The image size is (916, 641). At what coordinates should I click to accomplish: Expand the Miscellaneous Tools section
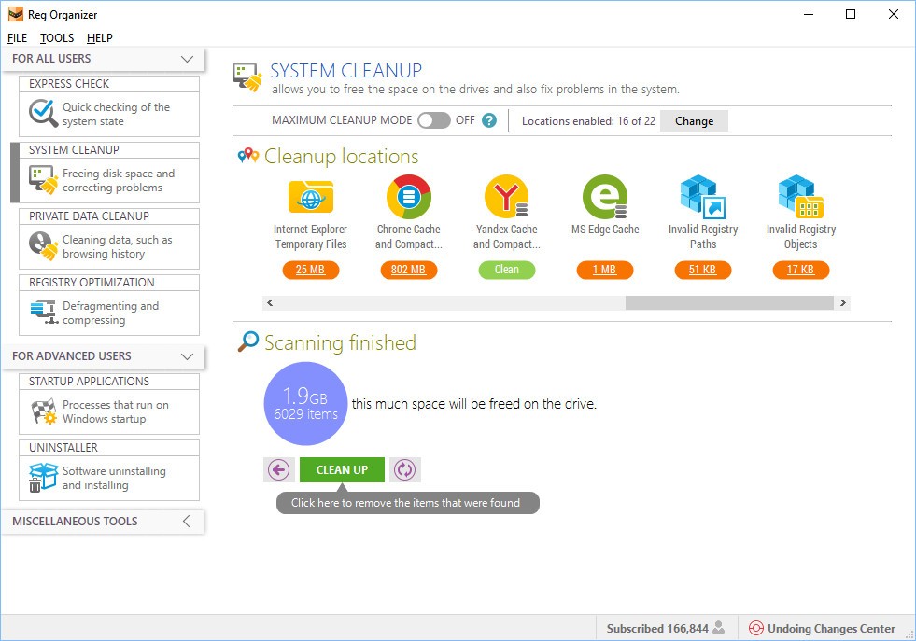click(x=186, y=522)
